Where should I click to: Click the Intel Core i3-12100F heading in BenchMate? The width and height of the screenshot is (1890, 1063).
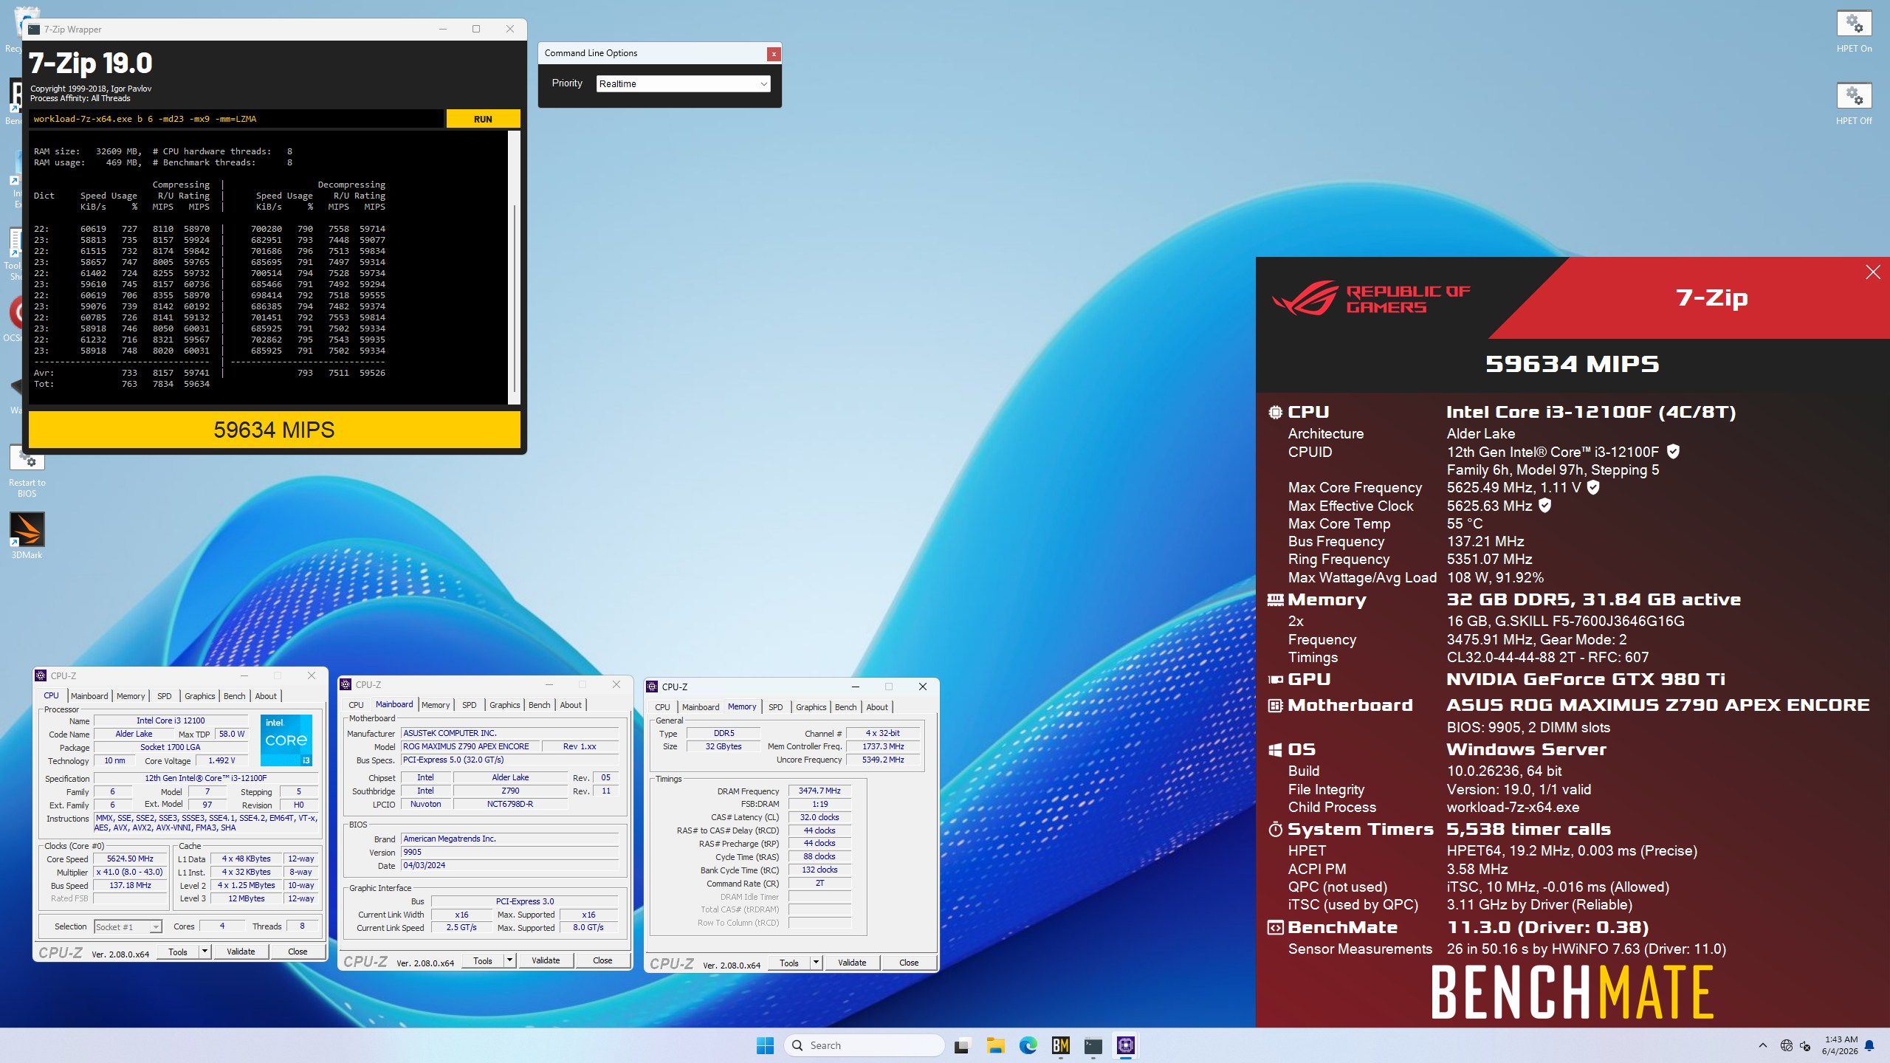[1591, 412]
